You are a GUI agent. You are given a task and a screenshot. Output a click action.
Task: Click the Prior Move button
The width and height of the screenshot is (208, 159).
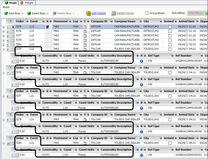pyautogui.click(x=195, y=13)
